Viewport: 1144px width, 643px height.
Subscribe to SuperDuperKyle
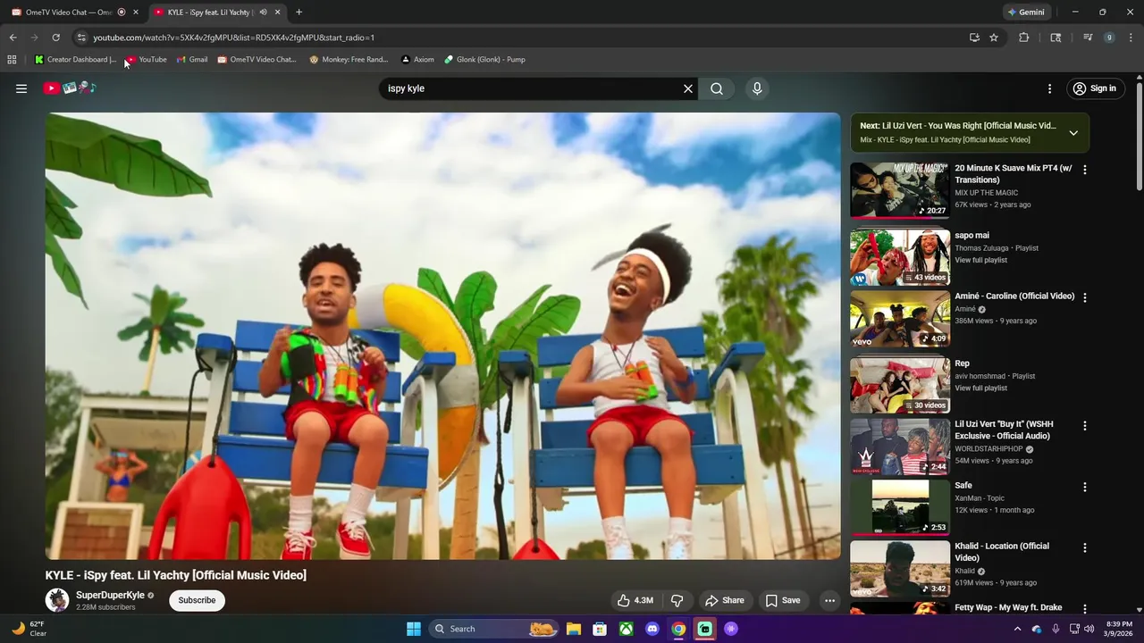pos(197,600)
